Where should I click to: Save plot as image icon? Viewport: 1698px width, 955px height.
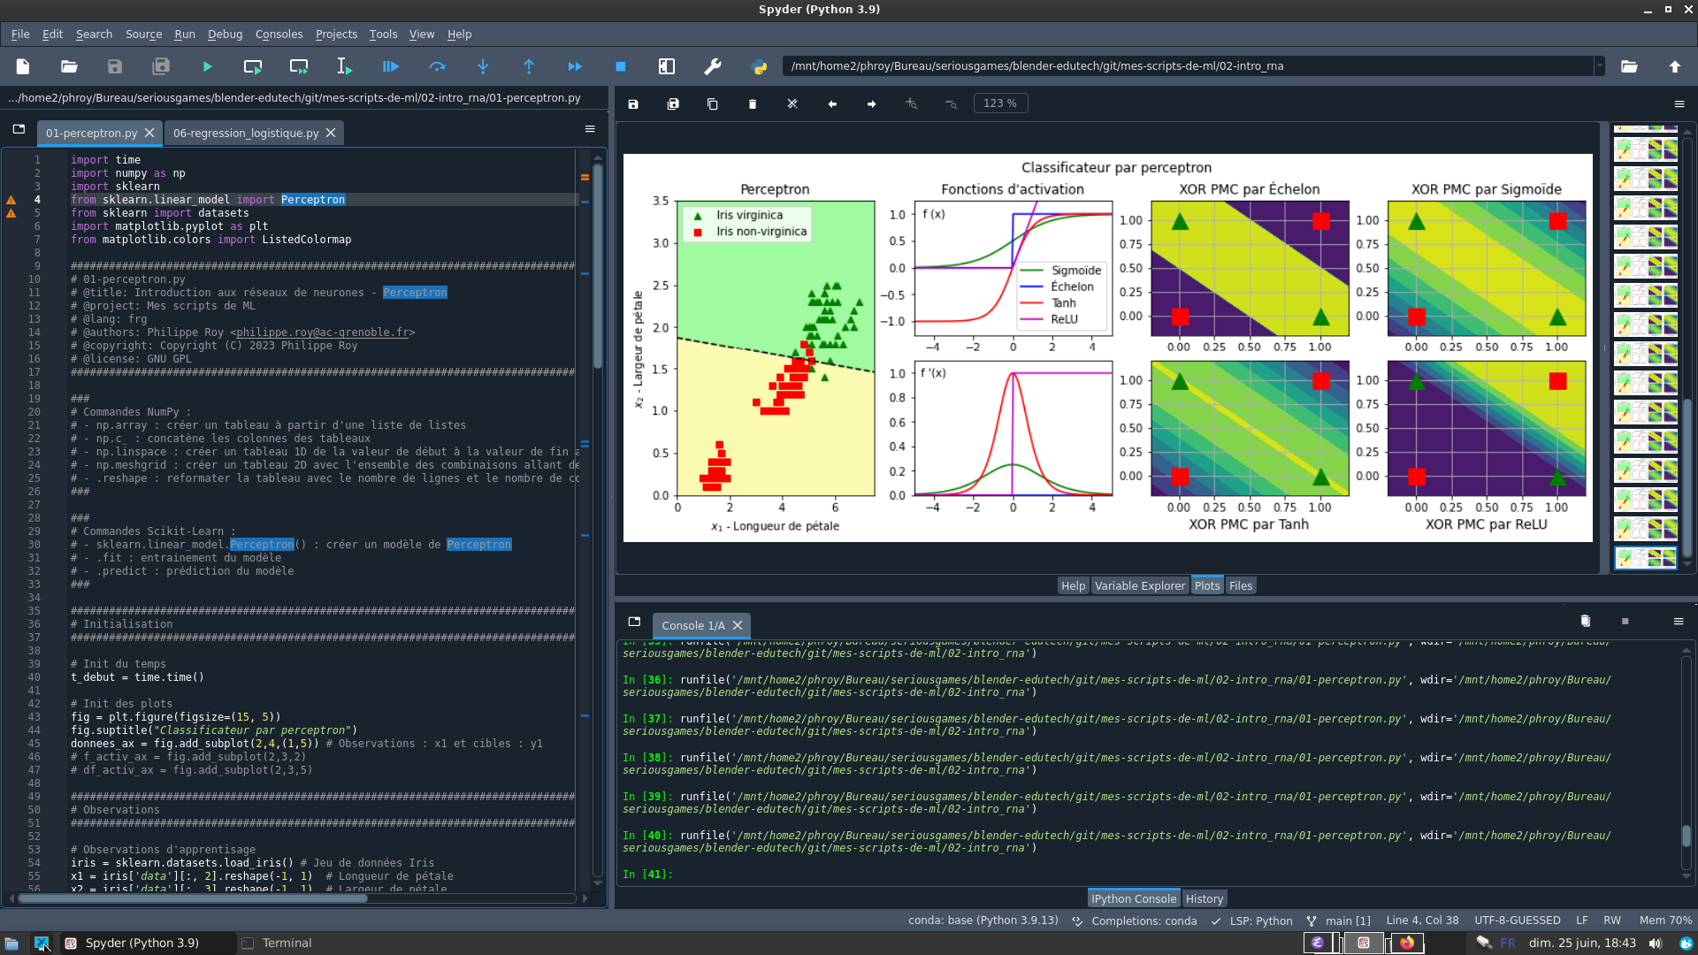[x=633, y=103]
